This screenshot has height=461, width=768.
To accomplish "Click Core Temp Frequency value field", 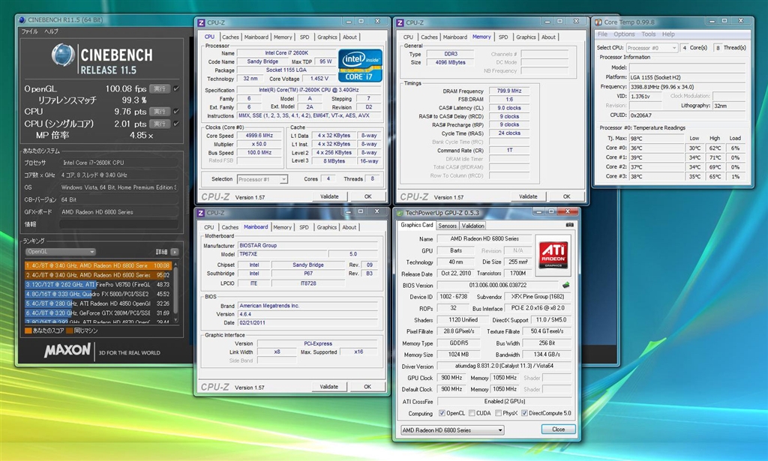I will [687, 87].
